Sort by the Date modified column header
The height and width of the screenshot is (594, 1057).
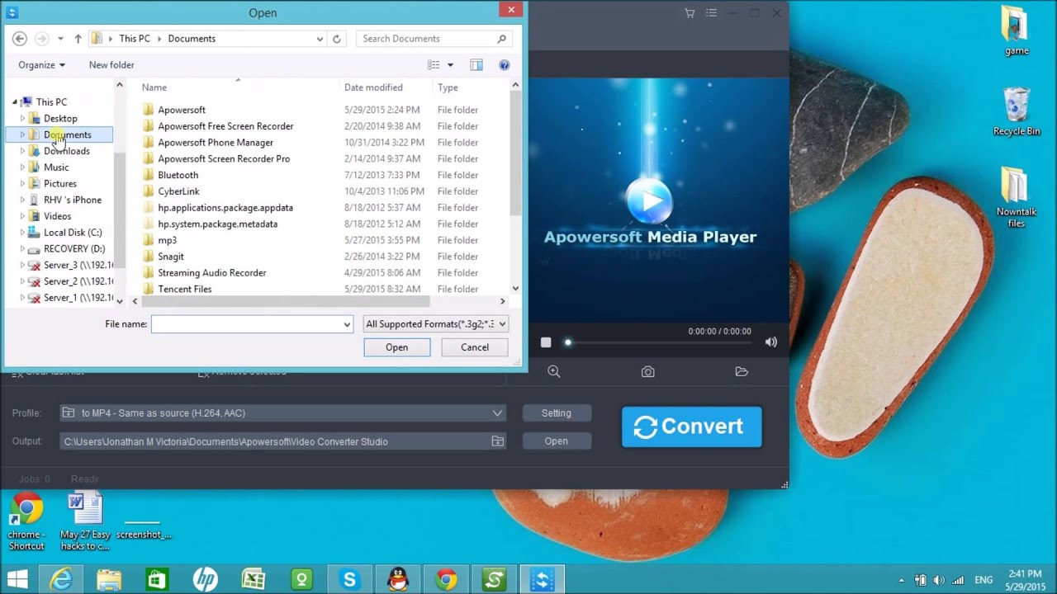pos(373,87)
